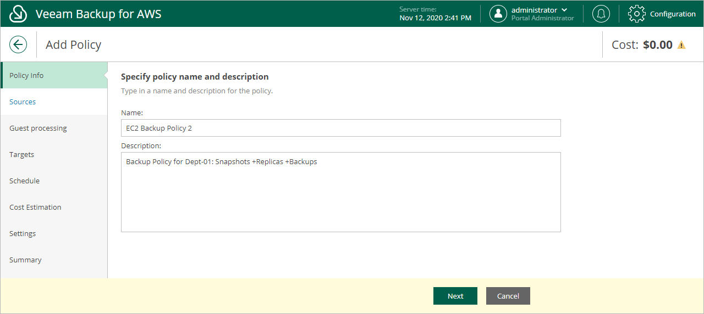The width and height of the screenshot is (704, 314).
Task: Click the Veeam cloud logo icon
Action: coord(18,14)
